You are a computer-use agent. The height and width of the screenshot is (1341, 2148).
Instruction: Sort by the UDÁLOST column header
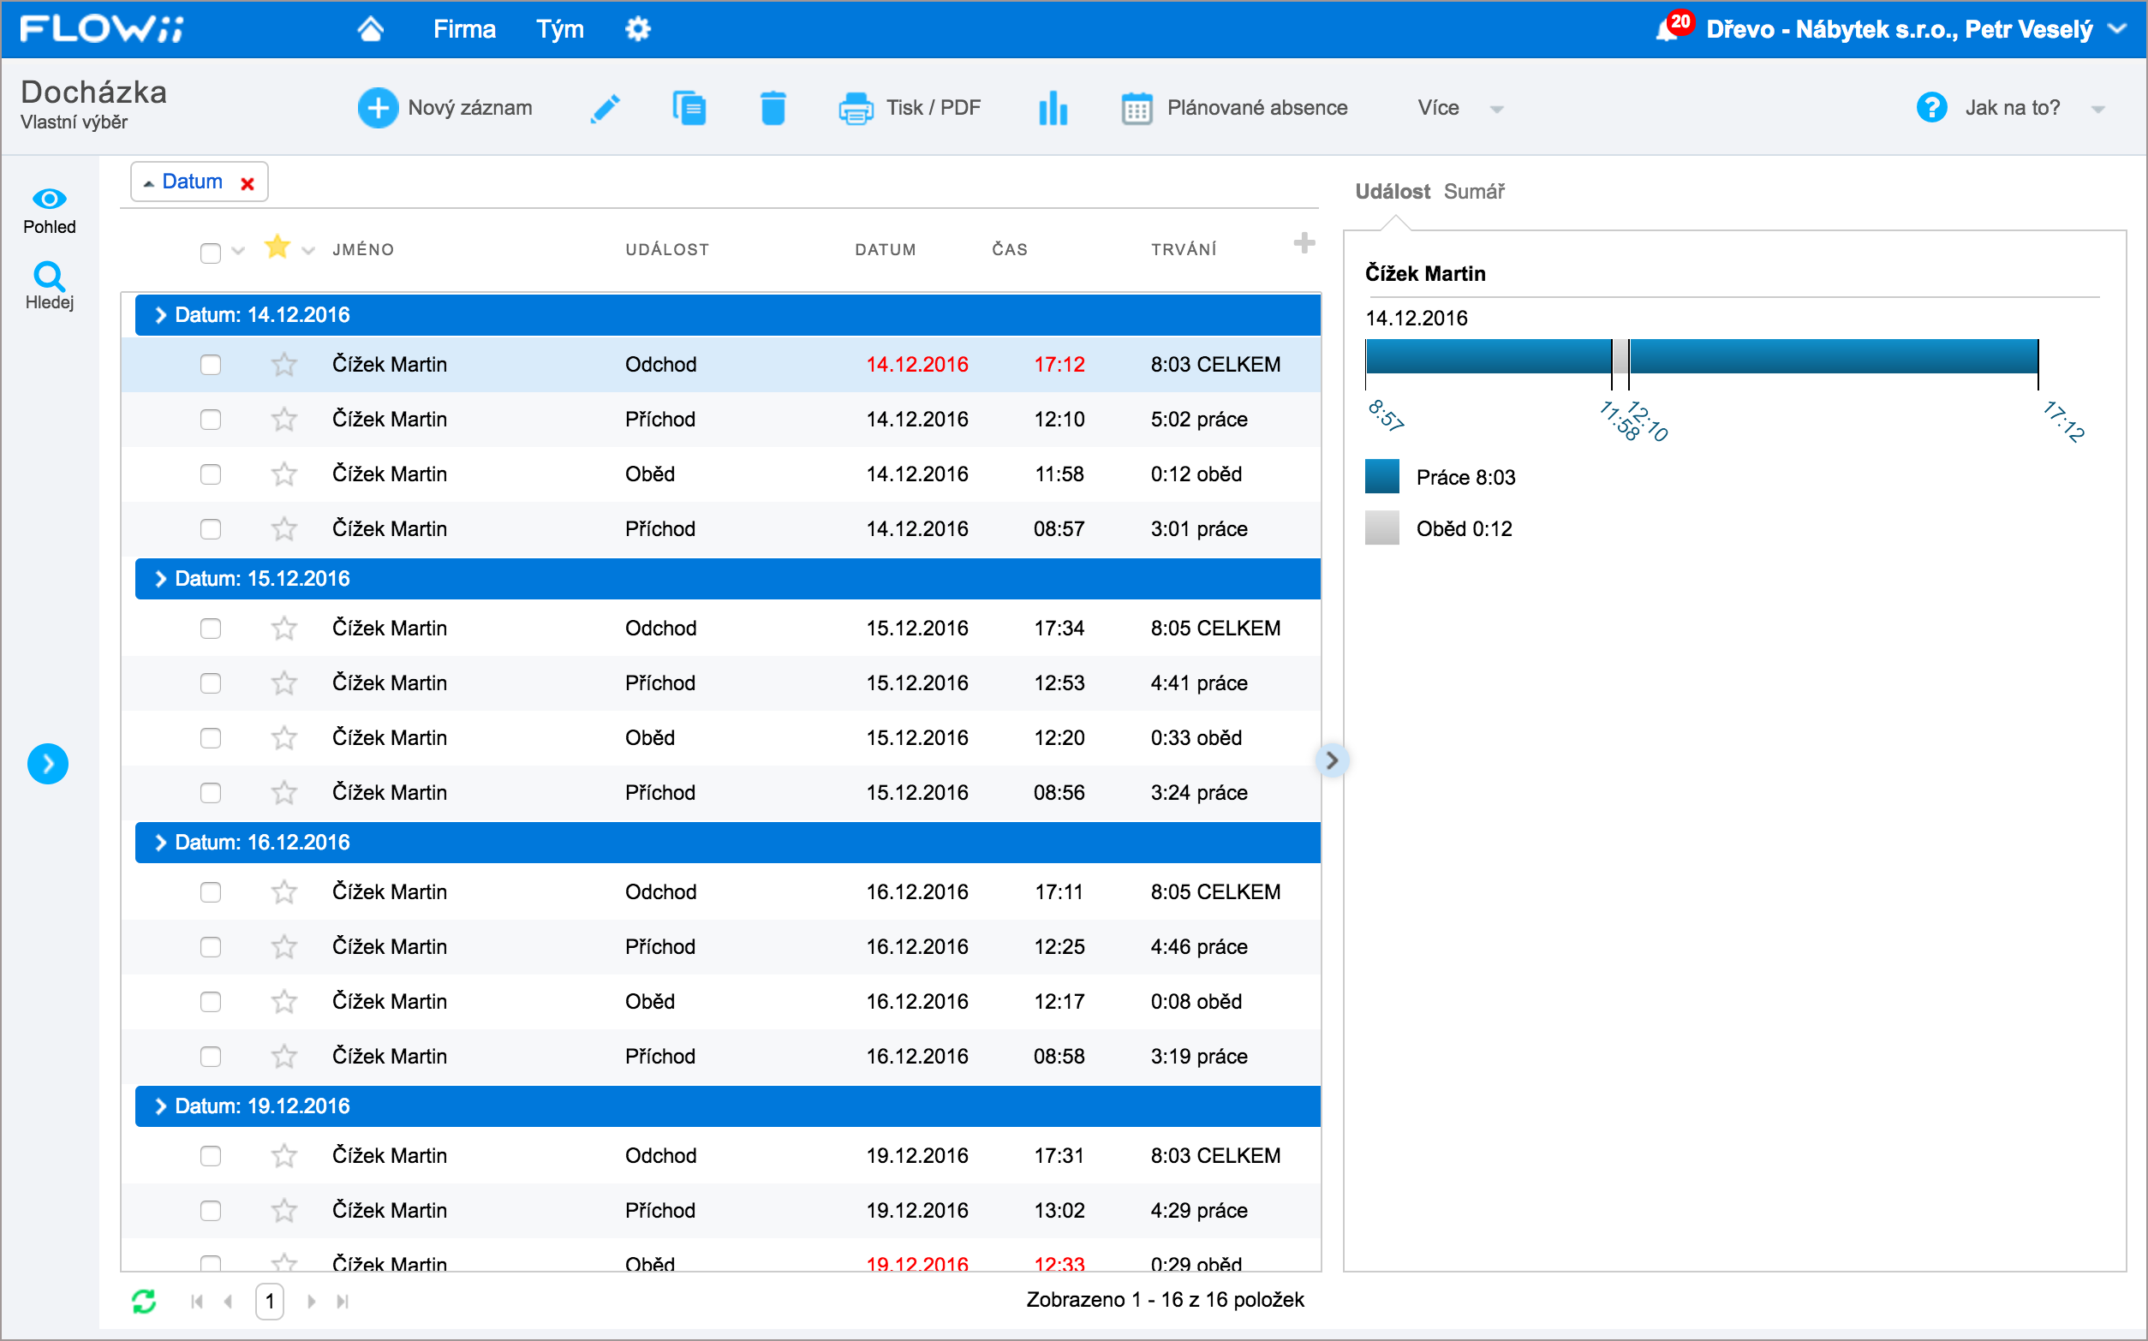click(x=667, y=250)
